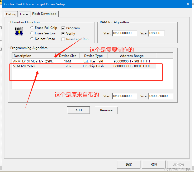
Task: Click the Device Type column header
Action: coord(93,56)
